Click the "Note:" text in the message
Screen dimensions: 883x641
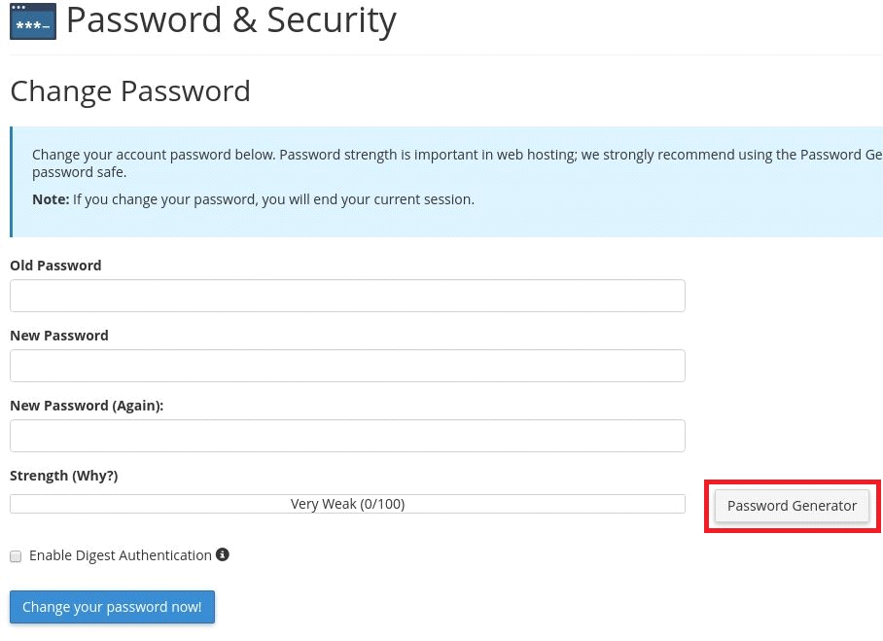coord(50,198)
